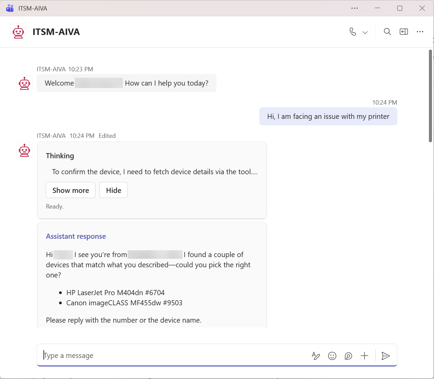Open the emoji picker
Viewport: 434px width, 379px height.
pyautogui.click(x=332, y=356)
